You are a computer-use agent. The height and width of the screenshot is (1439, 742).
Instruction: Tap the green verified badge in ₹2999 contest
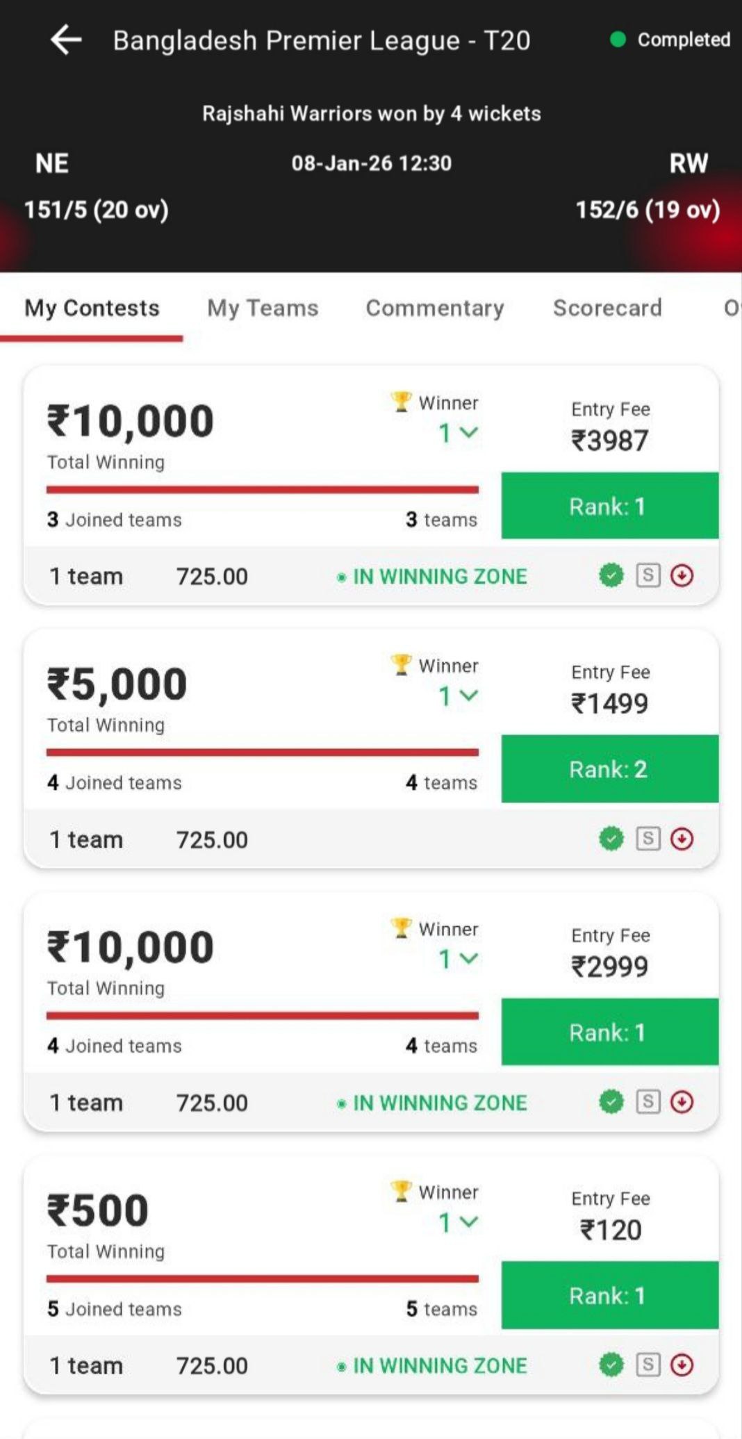(611, 1101)
